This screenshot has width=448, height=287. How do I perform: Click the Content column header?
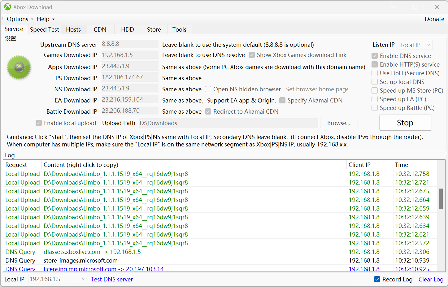(x=194, y=165)
